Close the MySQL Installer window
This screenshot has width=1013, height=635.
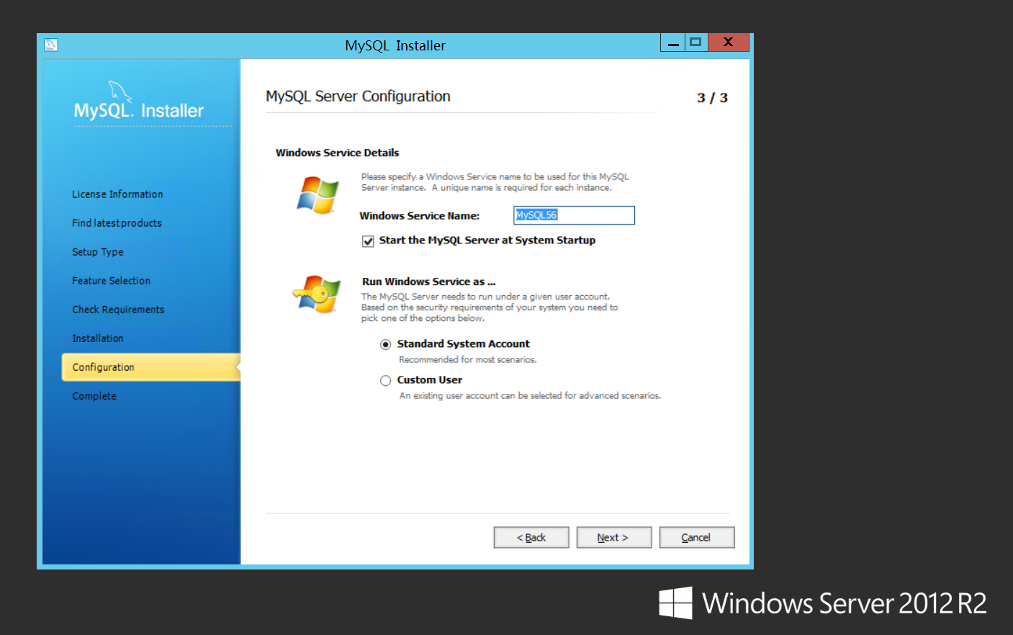coord(729,42)
